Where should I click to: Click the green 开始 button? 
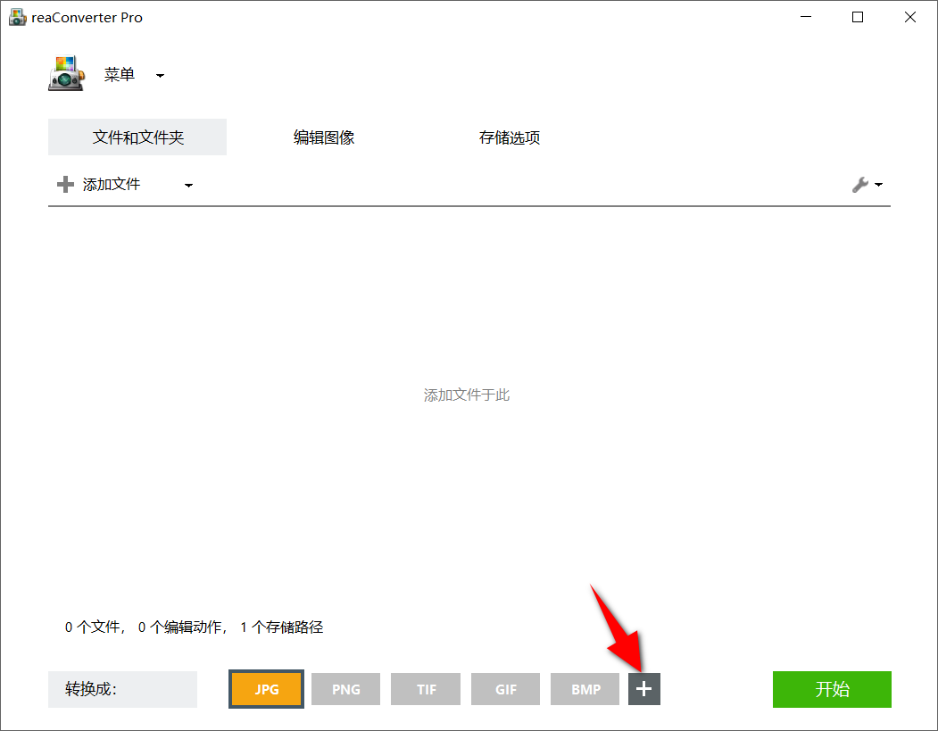coord(832,689)
